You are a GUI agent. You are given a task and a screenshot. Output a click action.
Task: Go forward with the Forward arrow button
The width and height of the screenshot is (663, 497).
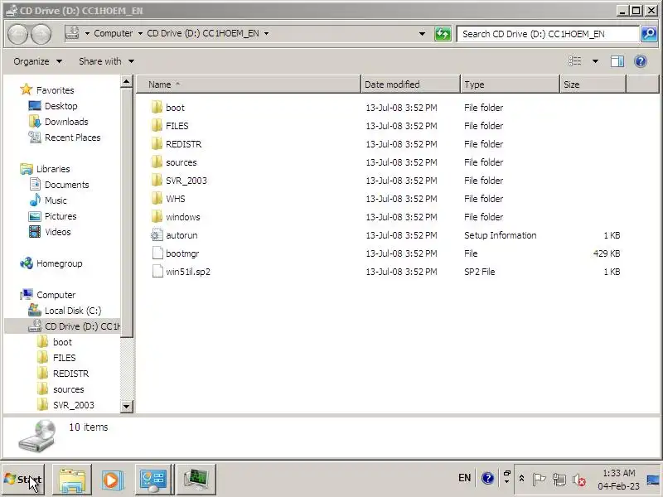(41, 34)
